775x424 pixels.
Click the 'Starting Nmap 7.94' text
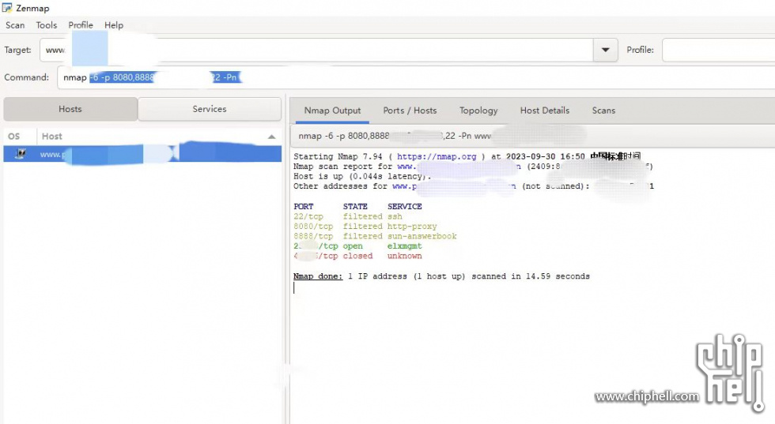pos(338,156)
